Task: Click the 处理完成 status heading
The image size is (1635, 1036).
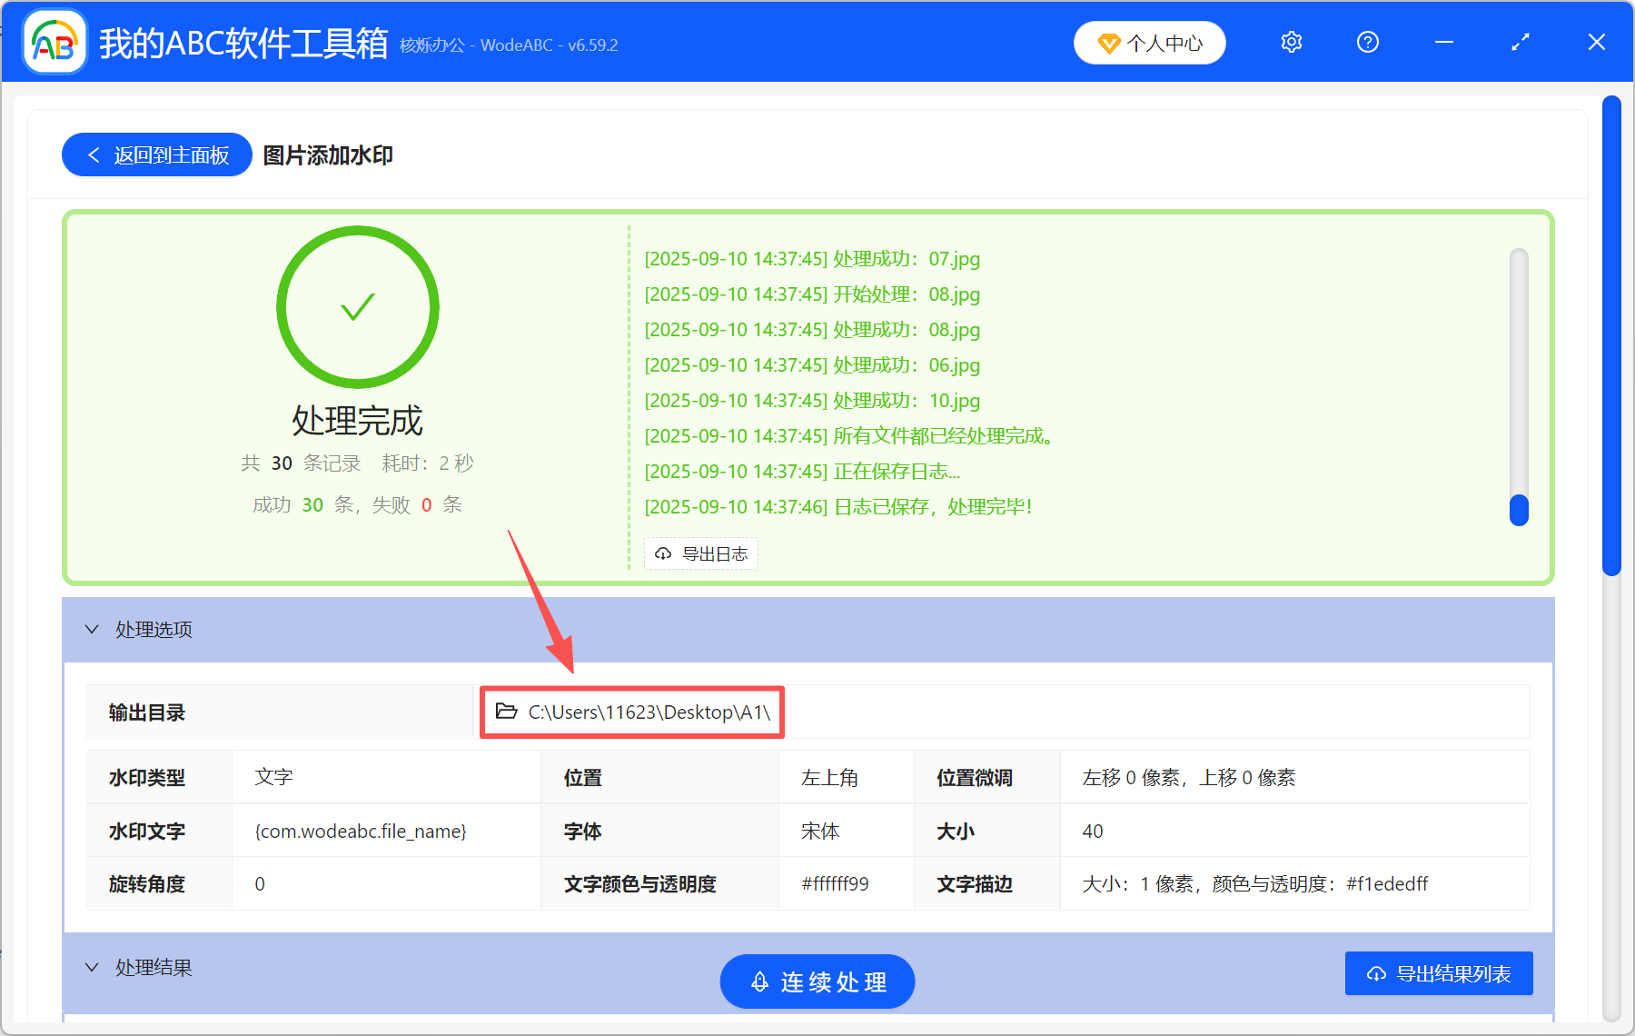Action: (358, 421)
